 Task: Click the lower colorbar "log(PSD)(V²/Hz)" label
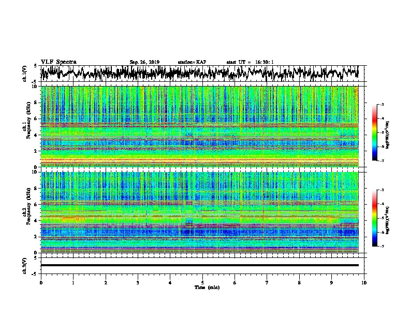click(x=387, y=220)
